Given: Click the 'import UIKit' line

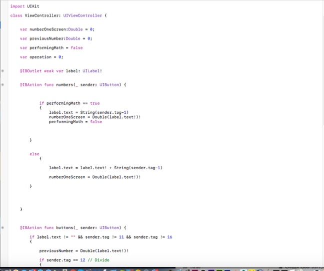Looking at the screenshot, I should click(24, 6).
